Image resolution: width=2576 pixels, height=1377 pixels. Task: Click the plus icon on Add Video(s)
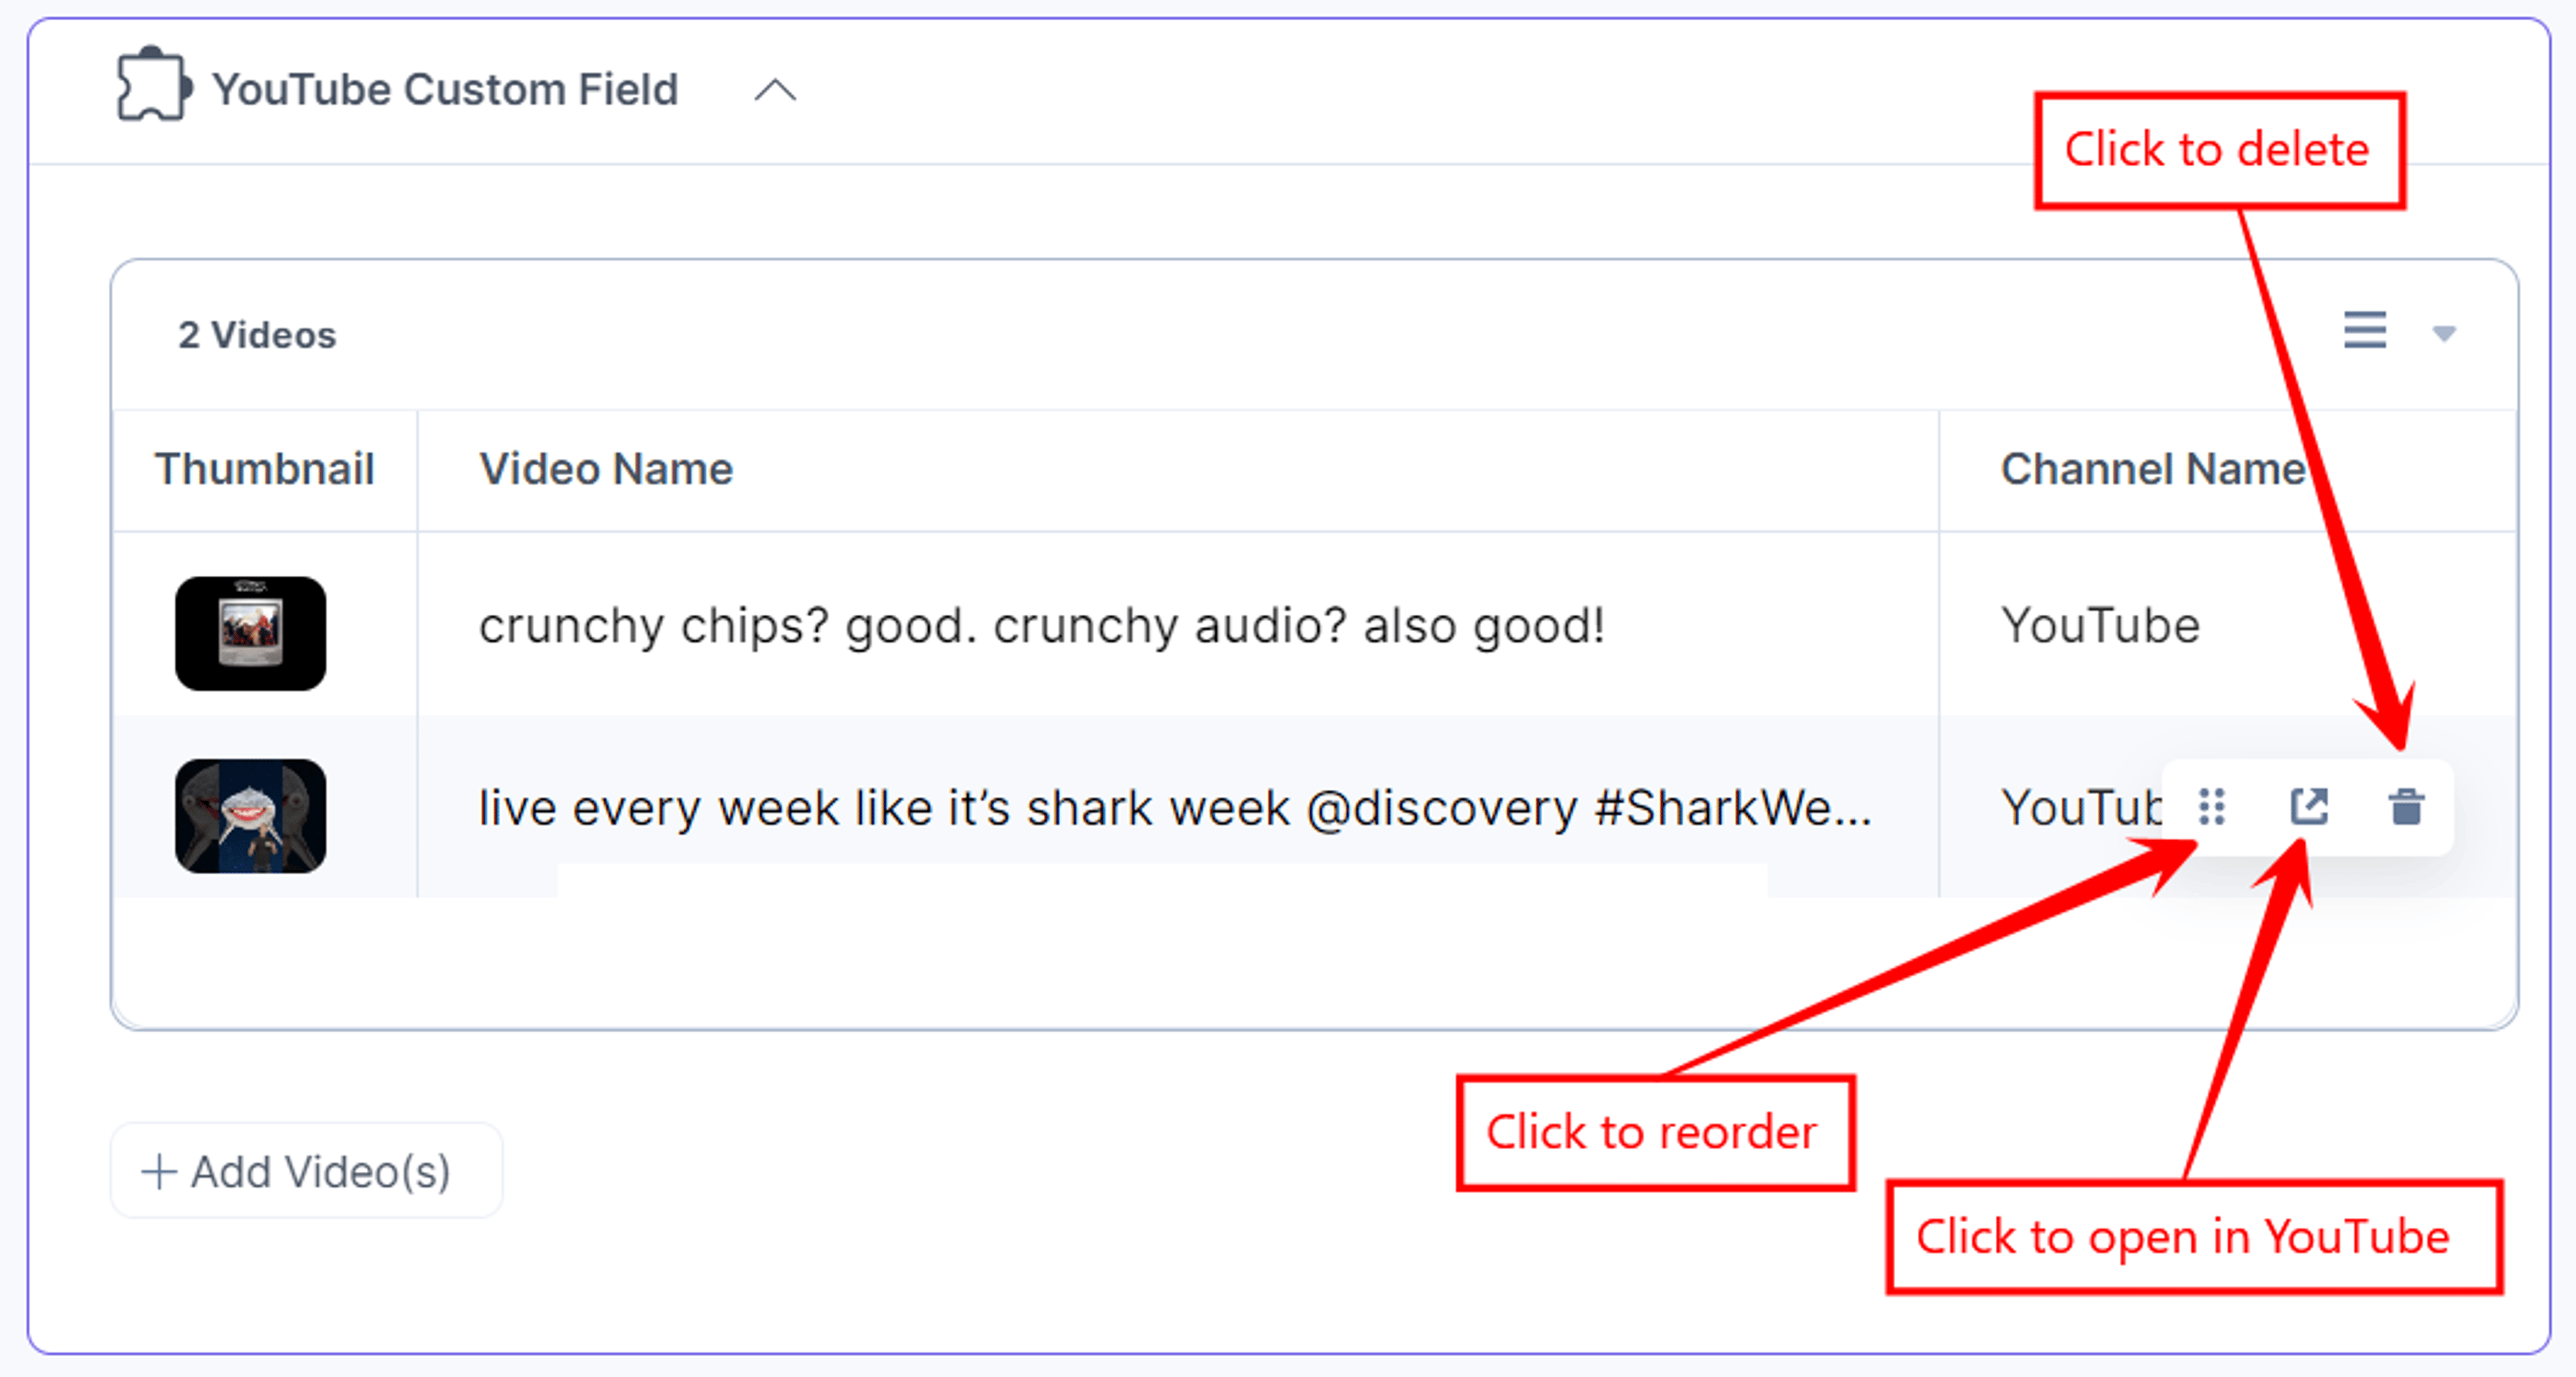point(159,1171)
